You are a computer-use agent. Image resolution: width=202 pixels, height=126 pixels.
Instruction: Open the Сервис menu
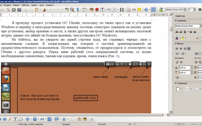(34, 5)
